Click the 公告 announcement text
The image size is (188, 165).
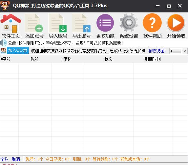pyautogui.click(x=66, y=43)
